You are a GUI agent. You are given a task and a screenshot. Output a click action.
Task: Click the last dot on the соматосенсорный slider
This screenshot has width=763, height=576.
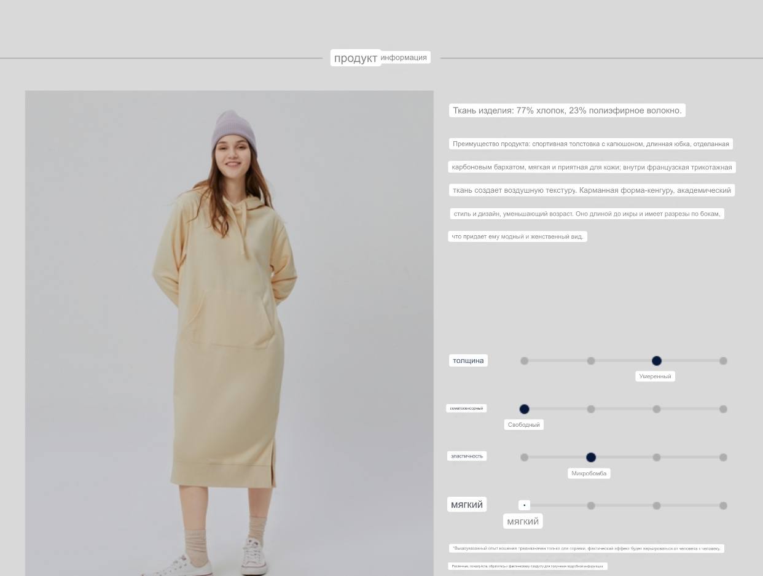(723, 409)
